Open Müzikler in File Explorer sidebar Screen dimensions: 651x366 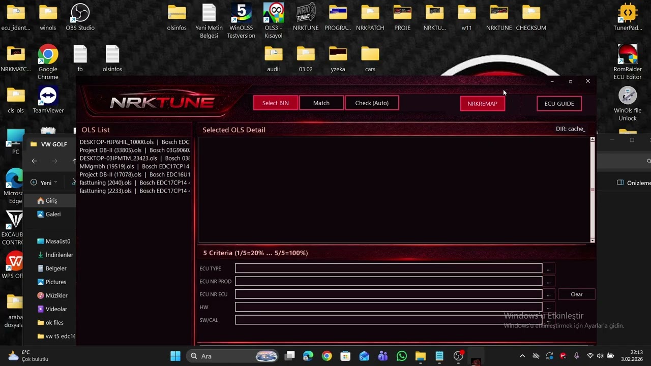[52, 295]
